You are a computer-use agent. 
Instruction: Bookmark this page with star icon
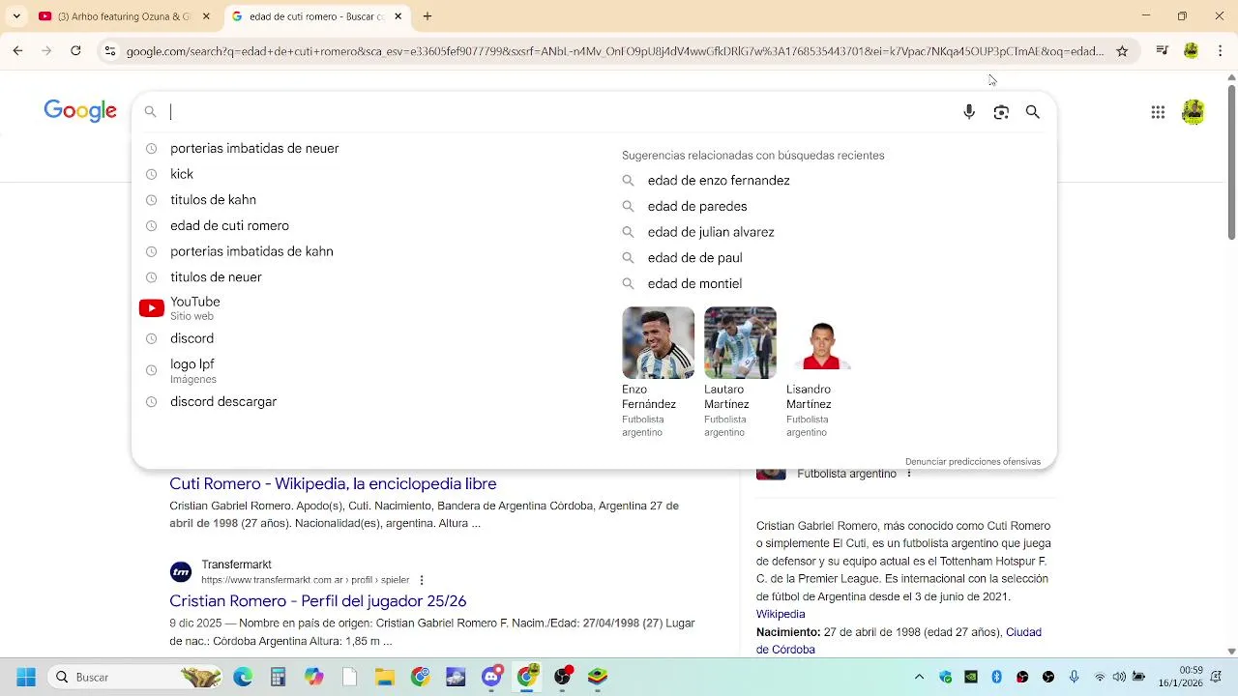click(x=1122, y=51)
